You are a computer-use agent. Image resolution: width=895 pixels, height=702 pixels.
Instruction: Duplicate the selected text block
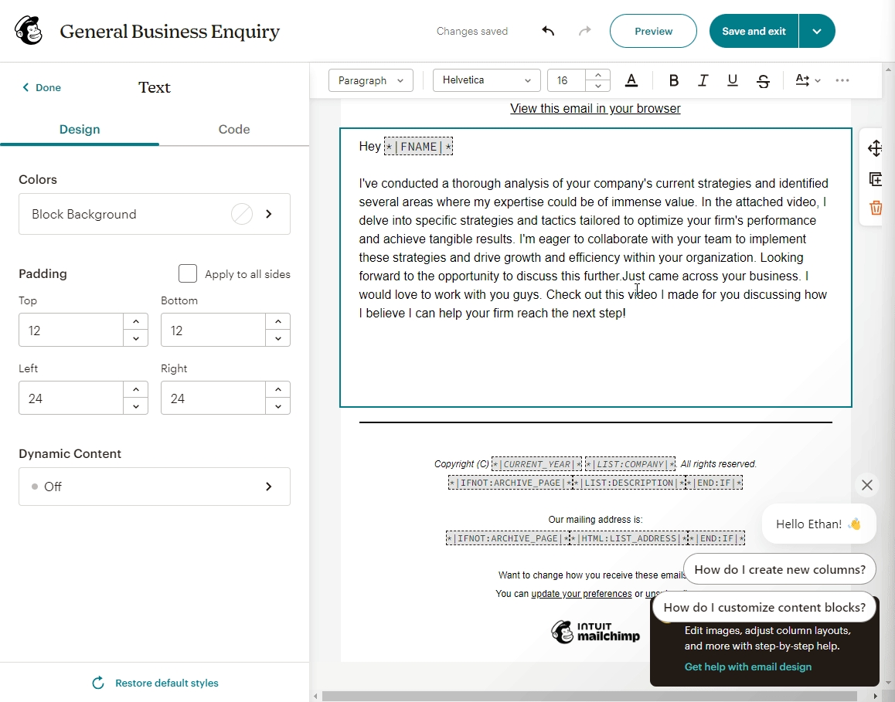pyautogui.click(x=875, y=178)
